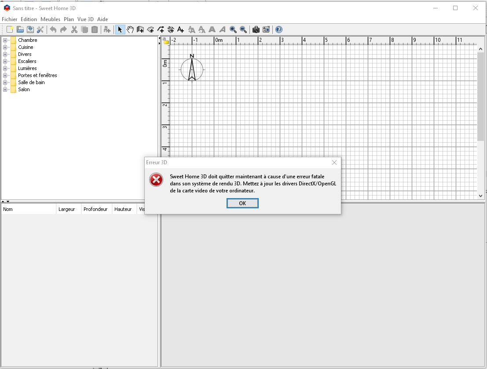Open the Fichier menu
The width and height of the screenshot is (487, 369).
coord(10,19)
